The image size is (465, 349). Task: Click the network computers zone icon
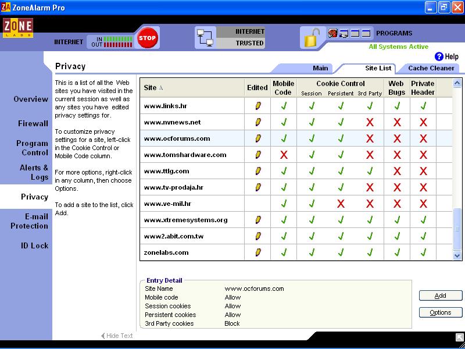click(205, 38)
